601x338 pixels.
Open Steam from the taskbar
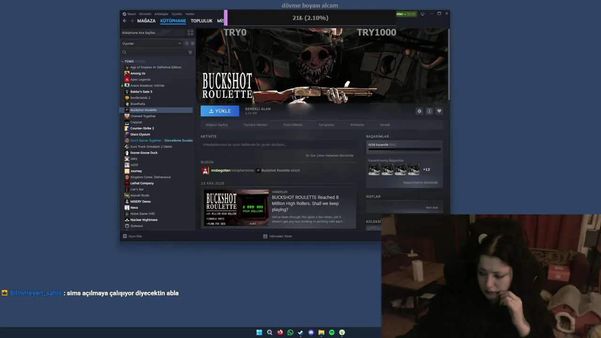point(300,332)
